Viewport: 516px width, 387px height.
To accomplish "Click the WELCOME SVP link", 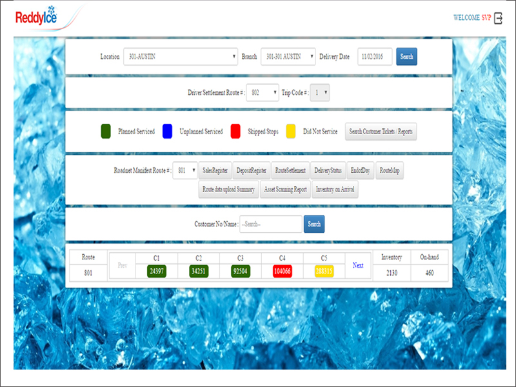I will [472, 19].
